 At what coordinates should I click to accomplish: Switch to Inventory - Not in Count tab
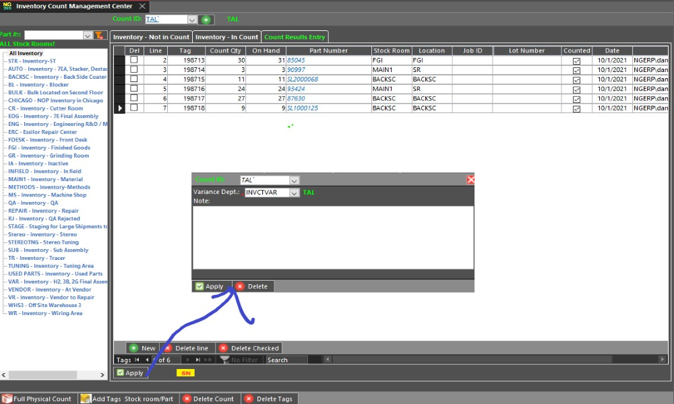click(151, 37)
